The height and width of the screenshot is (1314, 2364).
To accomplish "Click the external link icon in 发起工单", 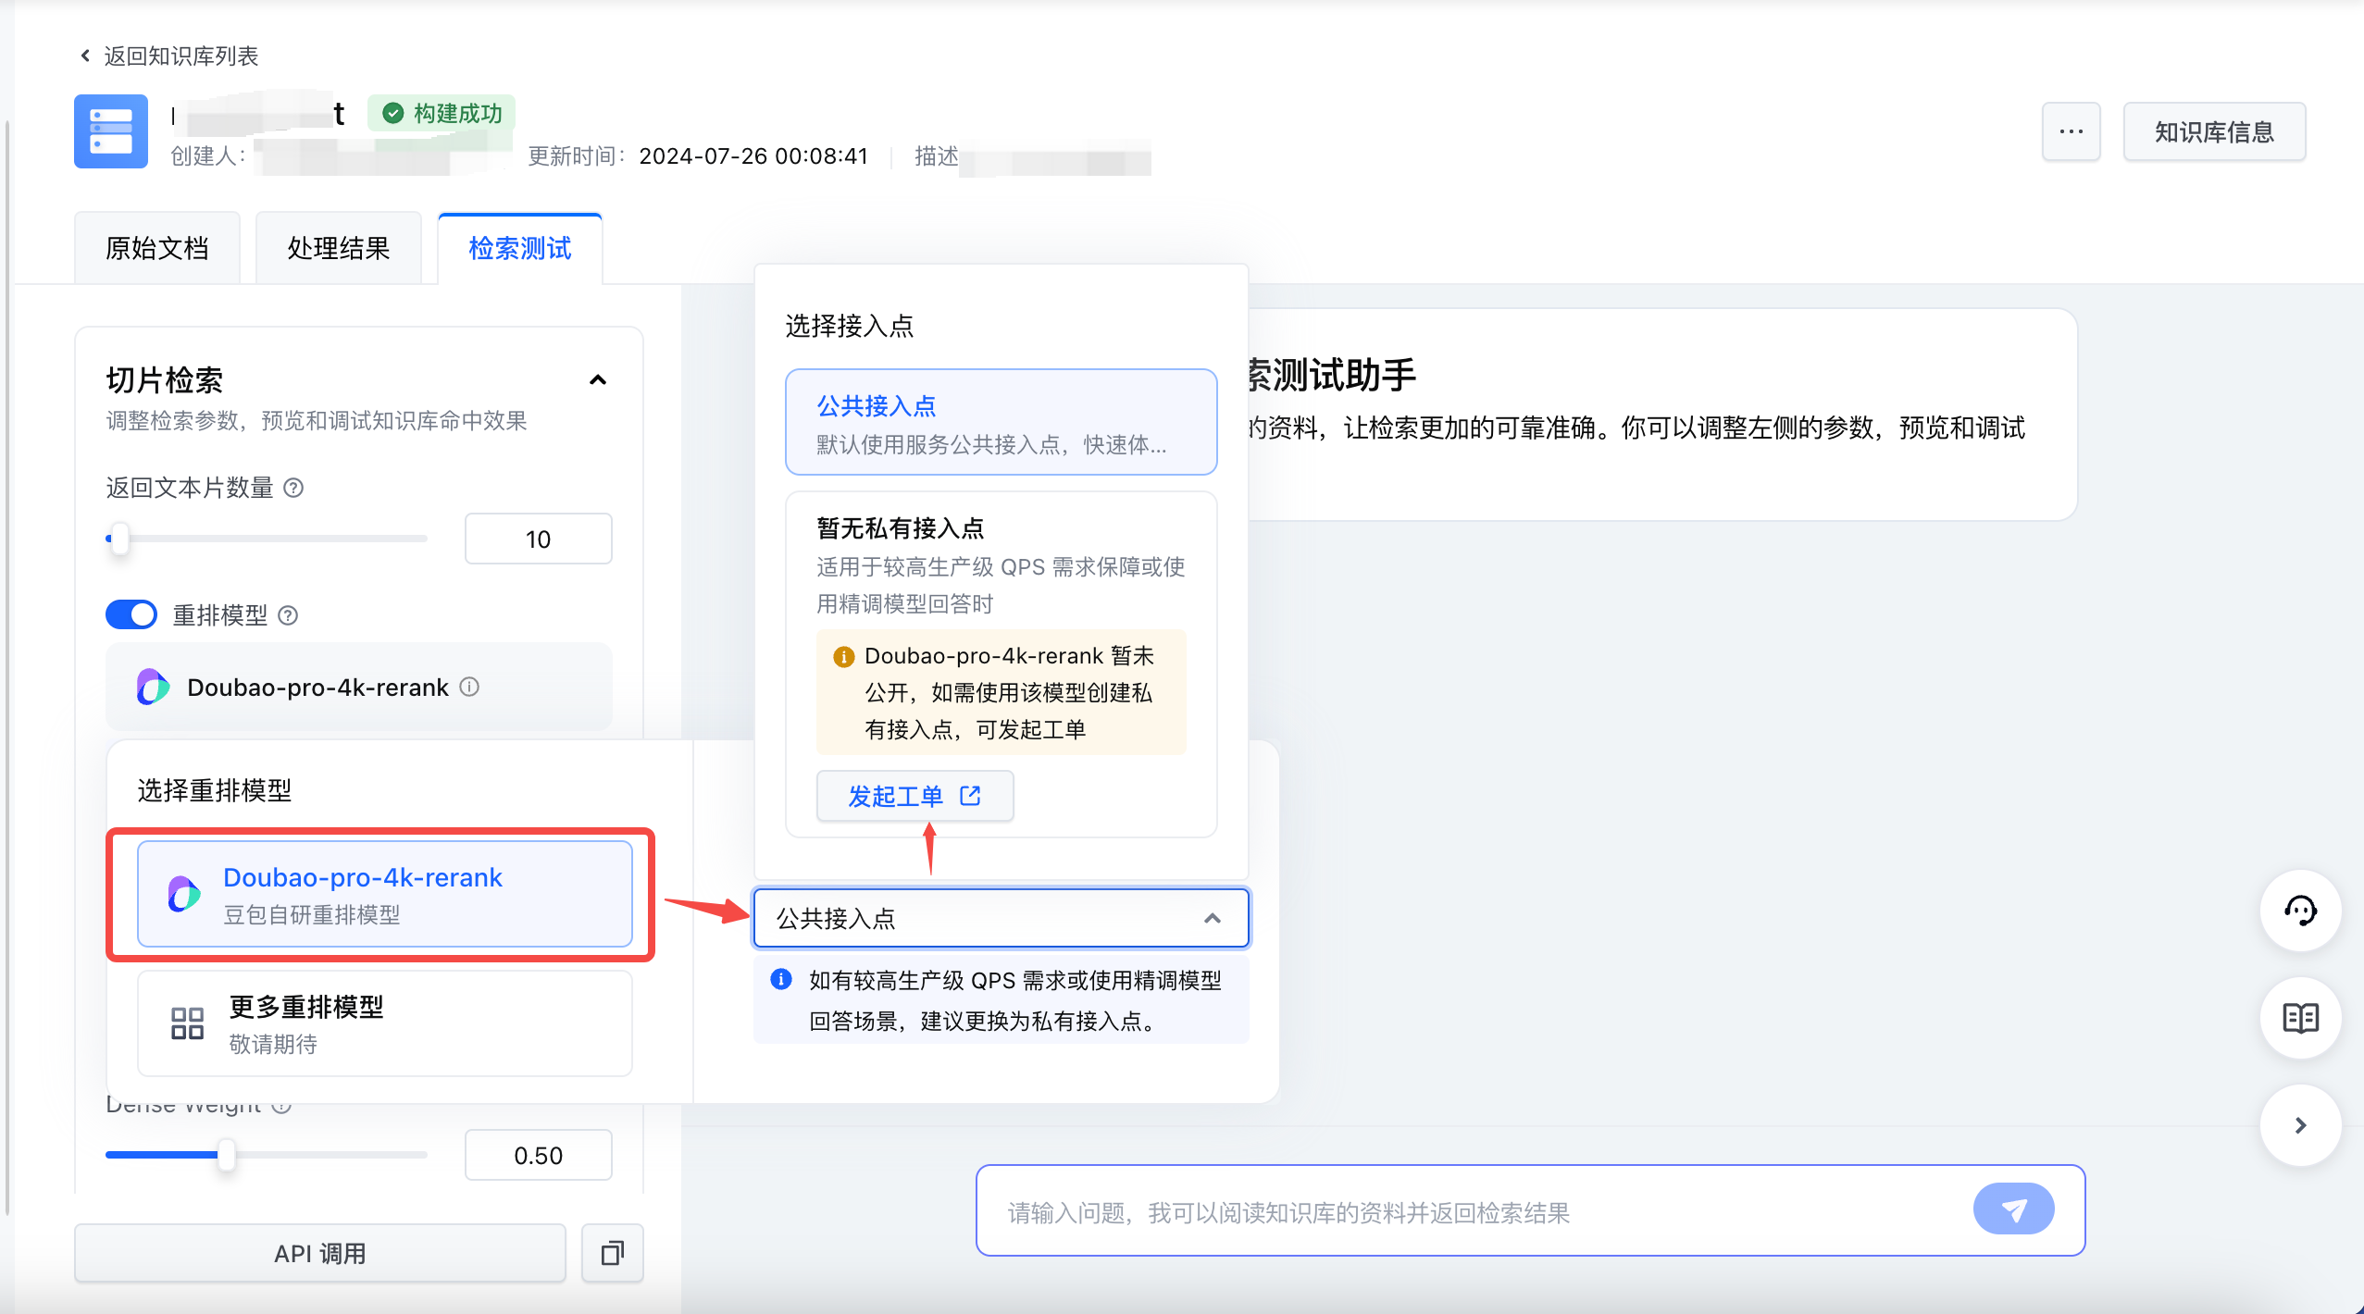I will 970,796.
